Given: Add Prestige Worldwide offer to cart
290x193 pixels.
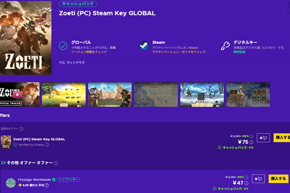Looking at the screenshot, I should click(258, 179).
